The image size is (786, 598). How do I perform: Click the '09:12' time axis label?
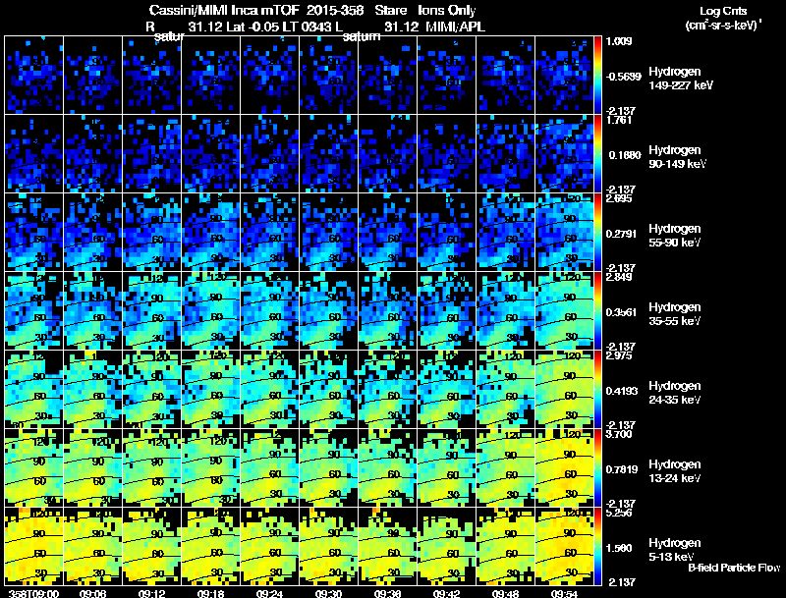click(152, 593)
